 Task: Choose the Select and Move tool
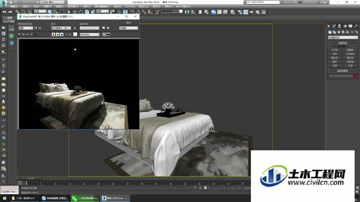75,12
